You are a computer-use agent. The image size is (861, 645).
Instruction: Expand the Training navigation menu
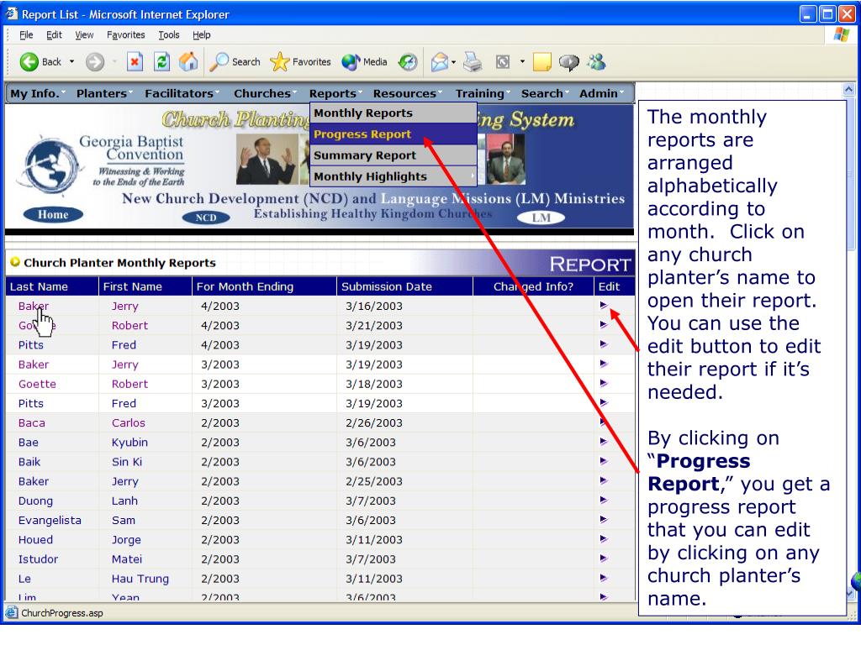(483, 94)
